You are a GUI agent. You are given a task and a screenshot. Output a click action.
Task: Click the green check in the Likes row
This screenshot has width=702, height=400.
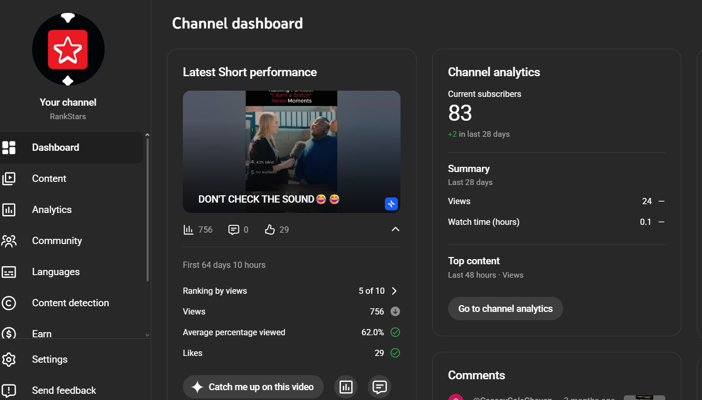[x=395, y=353]
